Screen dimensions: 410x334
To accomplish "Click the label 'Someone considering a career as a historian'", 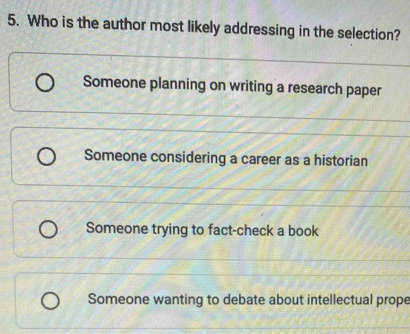I will tap(226, 158).
